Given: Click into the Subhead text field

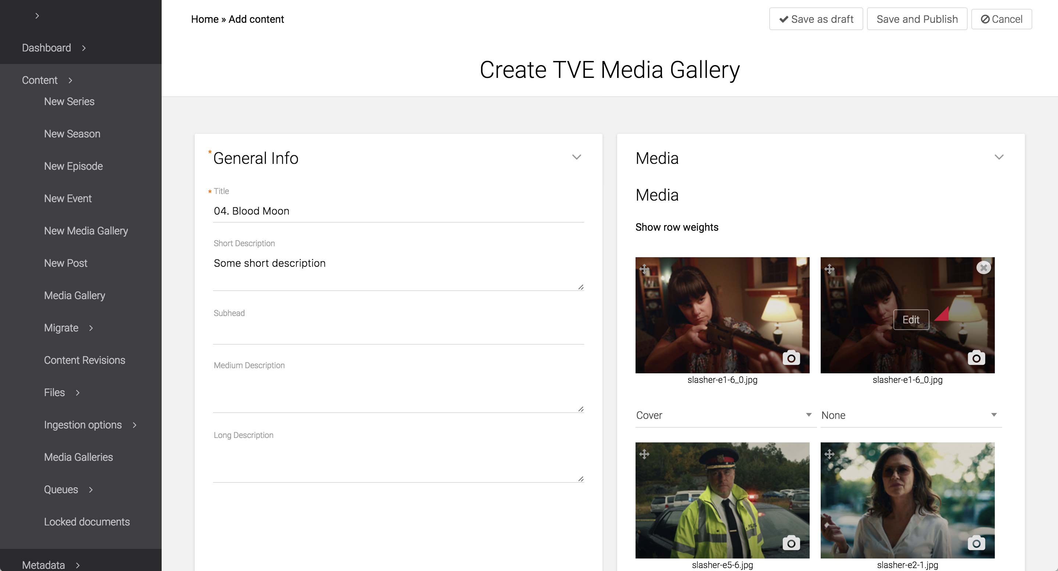Looking at the screenshot, I should pyautogui.click(x=398, y=334).
